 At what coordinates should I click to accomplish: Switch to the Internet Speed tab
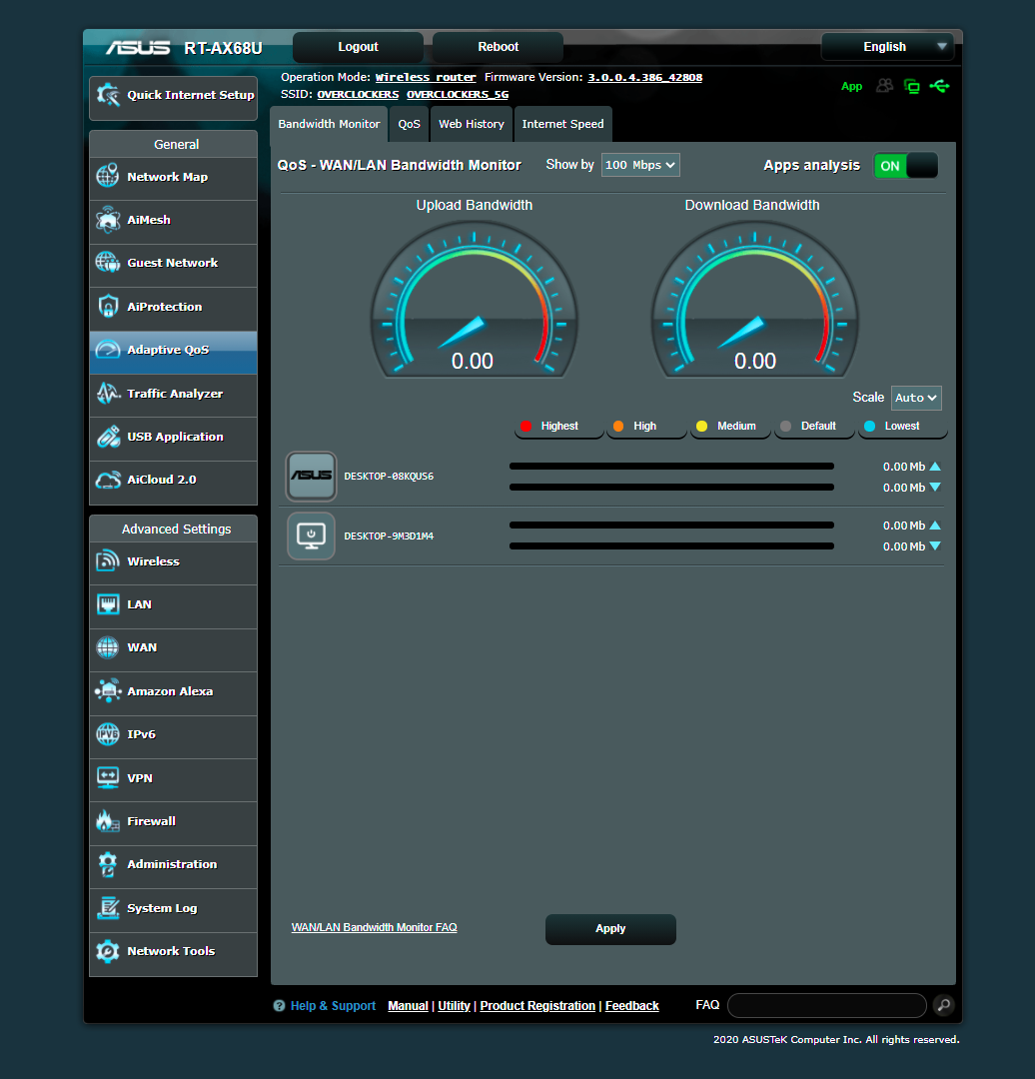562,123
